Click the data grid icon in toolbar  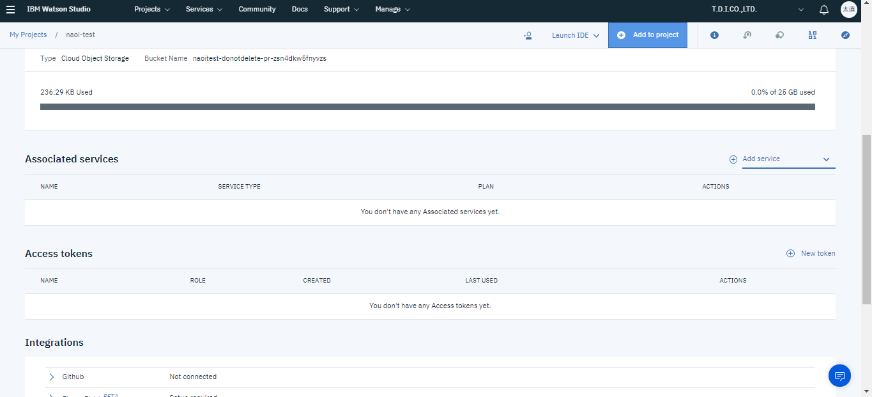tap(812, 35)
